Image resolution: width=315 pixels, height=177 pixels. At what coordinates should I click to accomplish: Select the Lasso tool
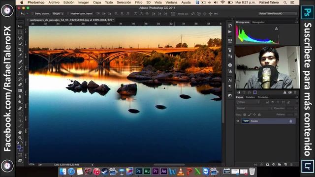coord(20,38)
